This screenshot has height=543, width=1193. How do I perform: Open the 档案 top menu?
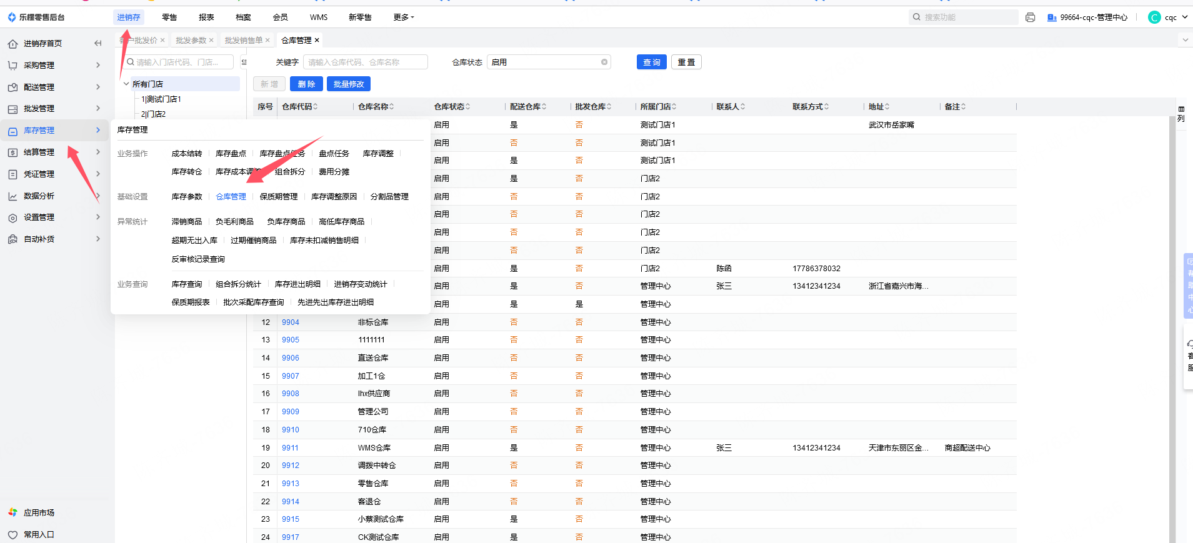pos(243,17)
